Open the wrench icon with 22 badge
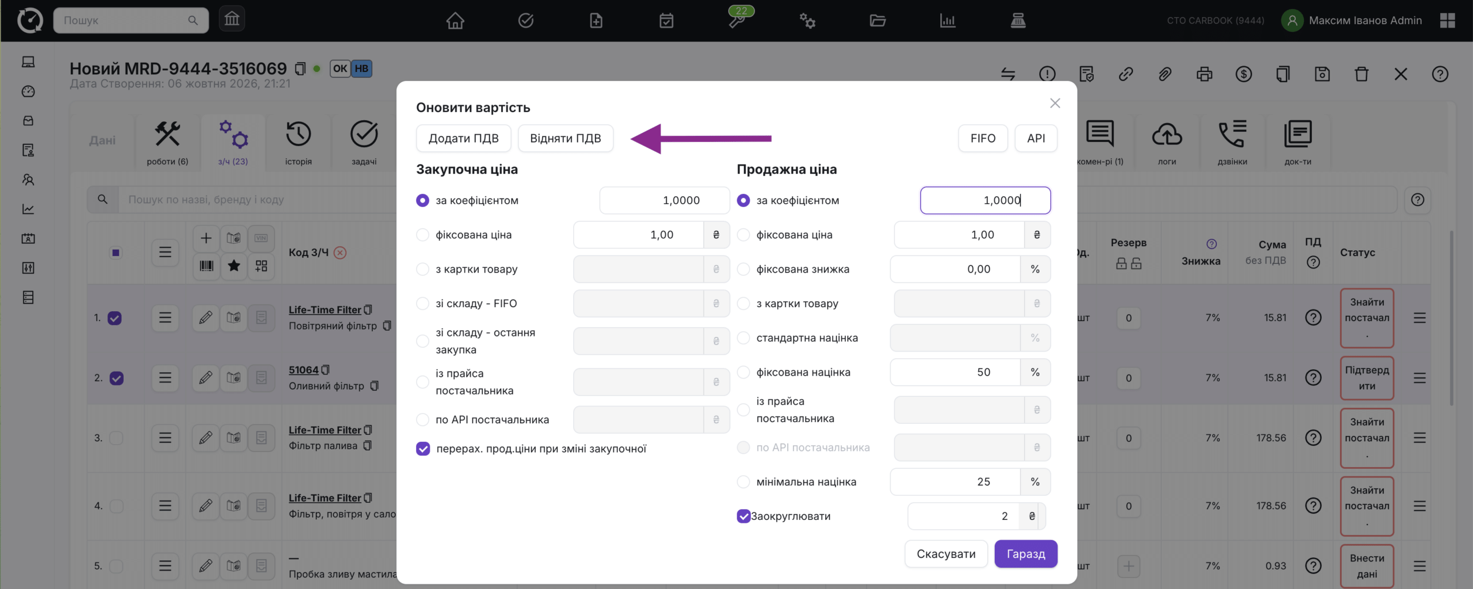The height and width of the screenshot is (589, 1473). (x=737, y=21)
